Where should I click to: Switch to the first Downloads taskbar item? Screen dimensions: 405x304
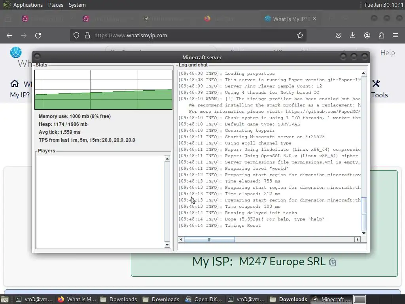[x=119, y=299]
